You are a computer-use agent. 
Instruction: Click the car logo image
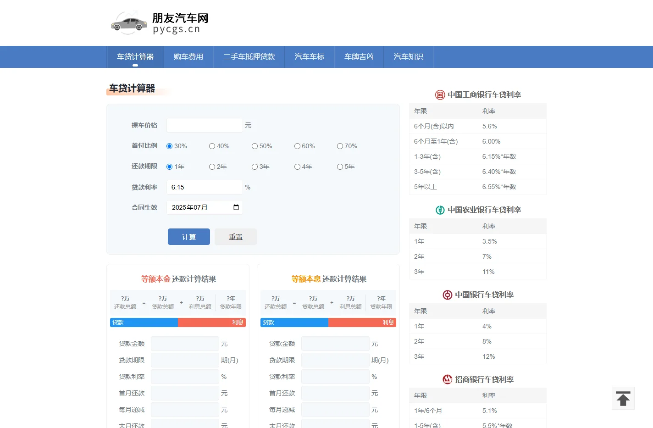coord(129,23)
